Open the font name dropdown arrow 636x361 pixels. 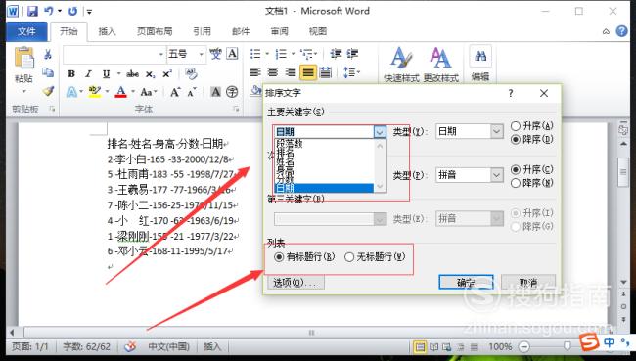(x=161, y=54)
